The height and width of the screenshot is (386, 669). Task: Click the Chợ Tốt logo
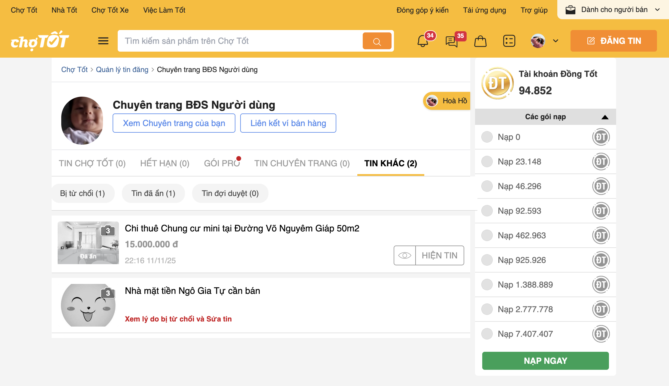click(40, 41)
